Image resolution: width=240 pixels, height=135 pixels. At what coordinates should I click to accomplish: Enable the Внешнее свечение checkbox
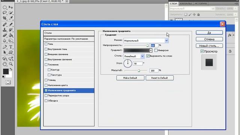click(x=46, y=54)
